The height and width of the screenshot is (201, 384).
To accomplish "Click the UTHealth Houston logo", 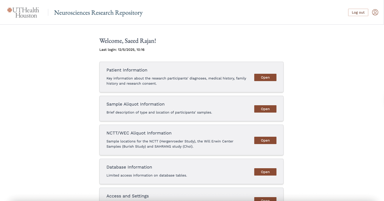I will point(23,12).
